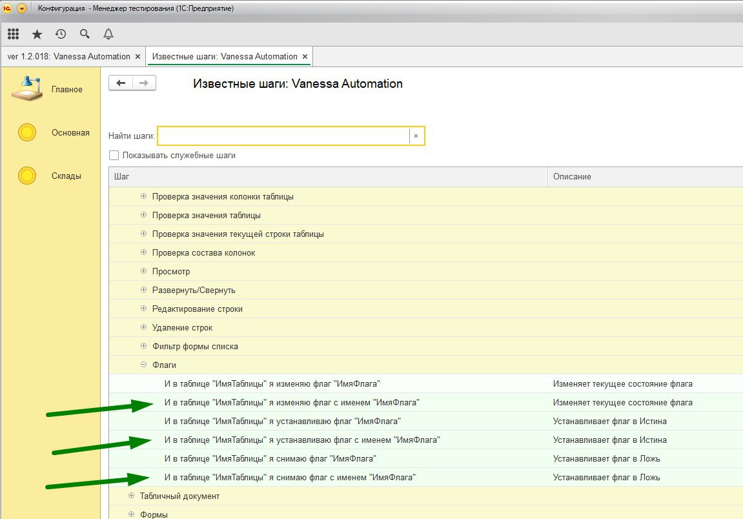Screen dimensions: 743x519
Task: Close the ver 1.2.018 Vanessa Automation tab
Action: point(138,56)
